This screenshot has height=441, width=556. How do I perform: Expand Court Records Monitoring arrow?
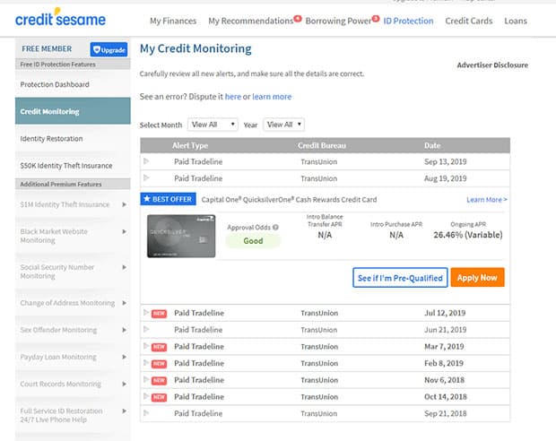point(124,384)
